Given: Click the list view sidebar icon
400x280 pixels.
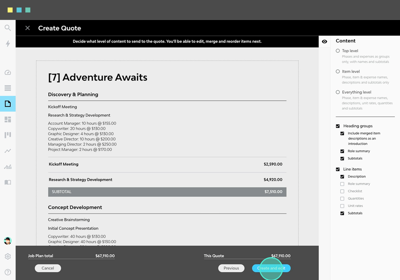Looking at the screenshot, I should pyautogui.click(x=8, y=88).
